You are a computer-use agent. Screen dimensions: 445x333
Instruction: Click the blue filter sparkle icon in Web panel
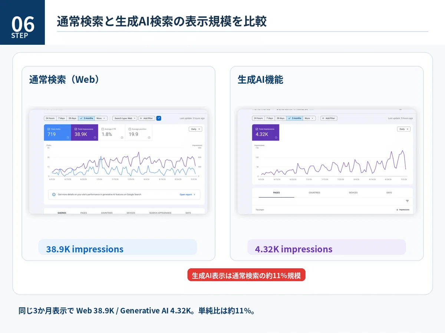(x=159, y=118)
